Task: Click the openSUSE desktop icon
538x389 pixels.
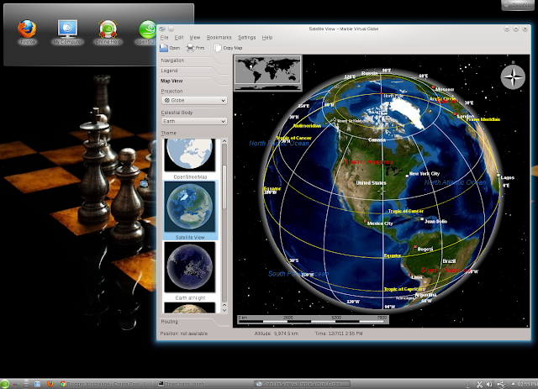Action: click(x=147, y=32)
